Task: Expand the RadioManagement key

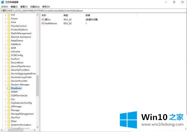Action: coord(6,33)
